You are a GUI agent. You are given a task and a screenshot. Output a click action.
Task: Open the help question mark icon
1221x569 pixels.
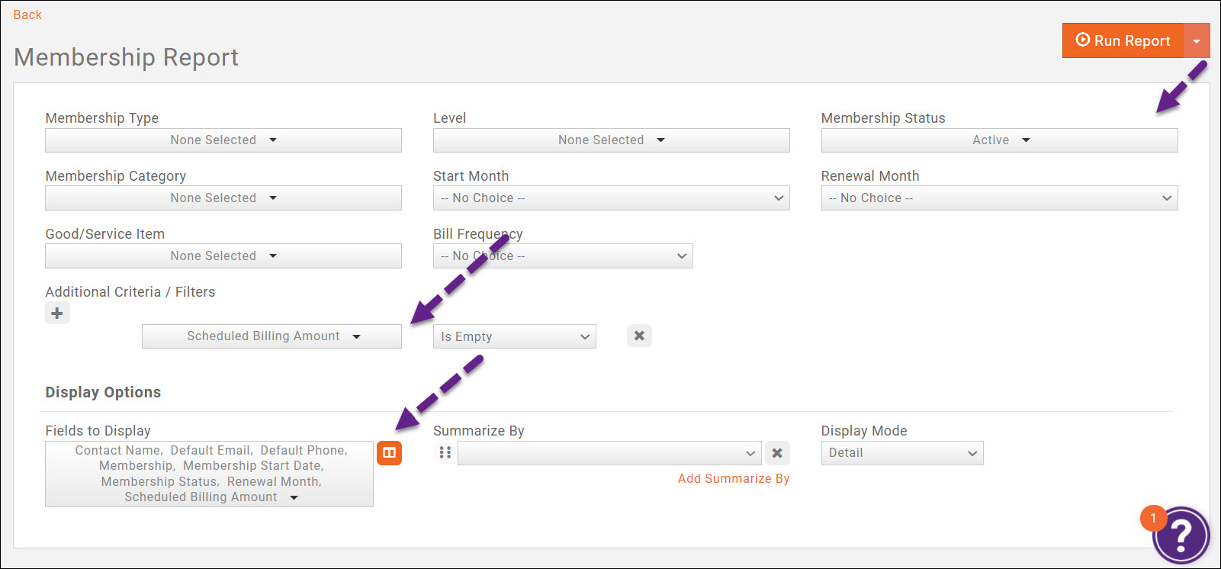(1181, 536)
